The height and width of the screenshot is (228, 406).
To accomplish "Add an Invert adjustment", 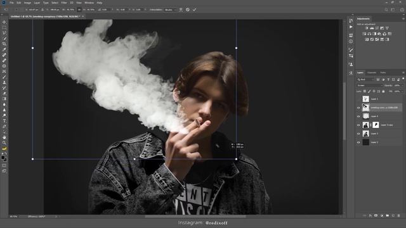I will point(367,39).
